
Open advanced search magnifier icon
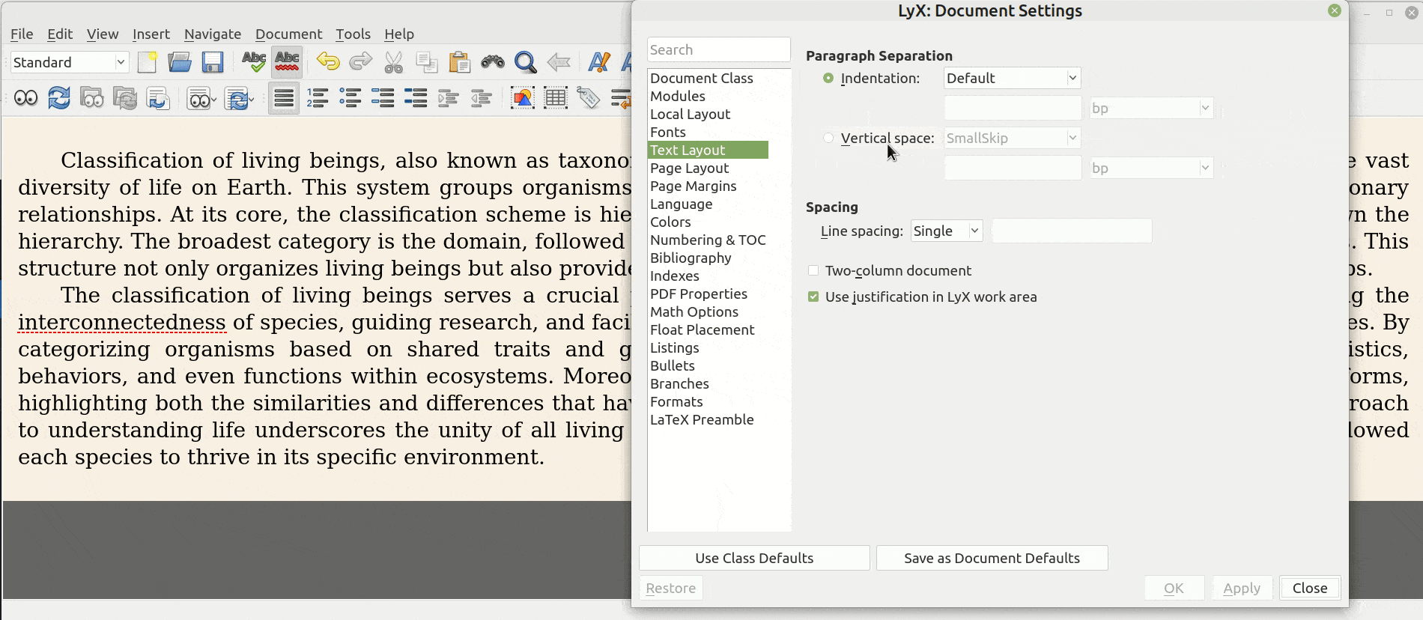pos(525,62)
